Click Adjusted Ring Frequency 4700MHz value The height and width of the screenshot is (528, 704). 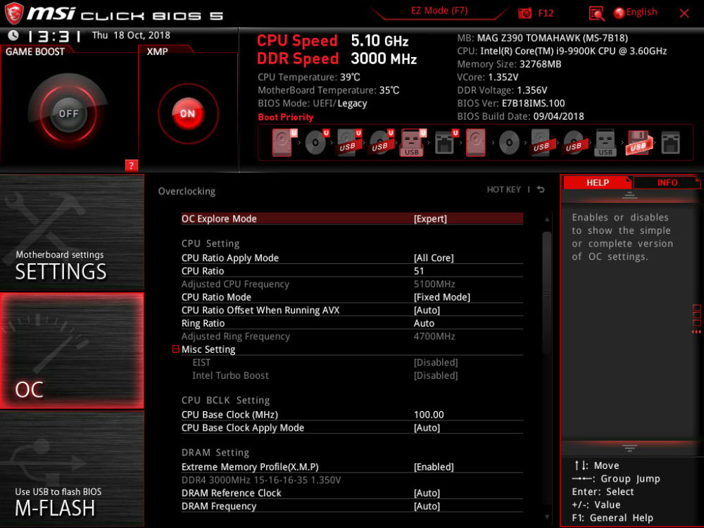434,337
